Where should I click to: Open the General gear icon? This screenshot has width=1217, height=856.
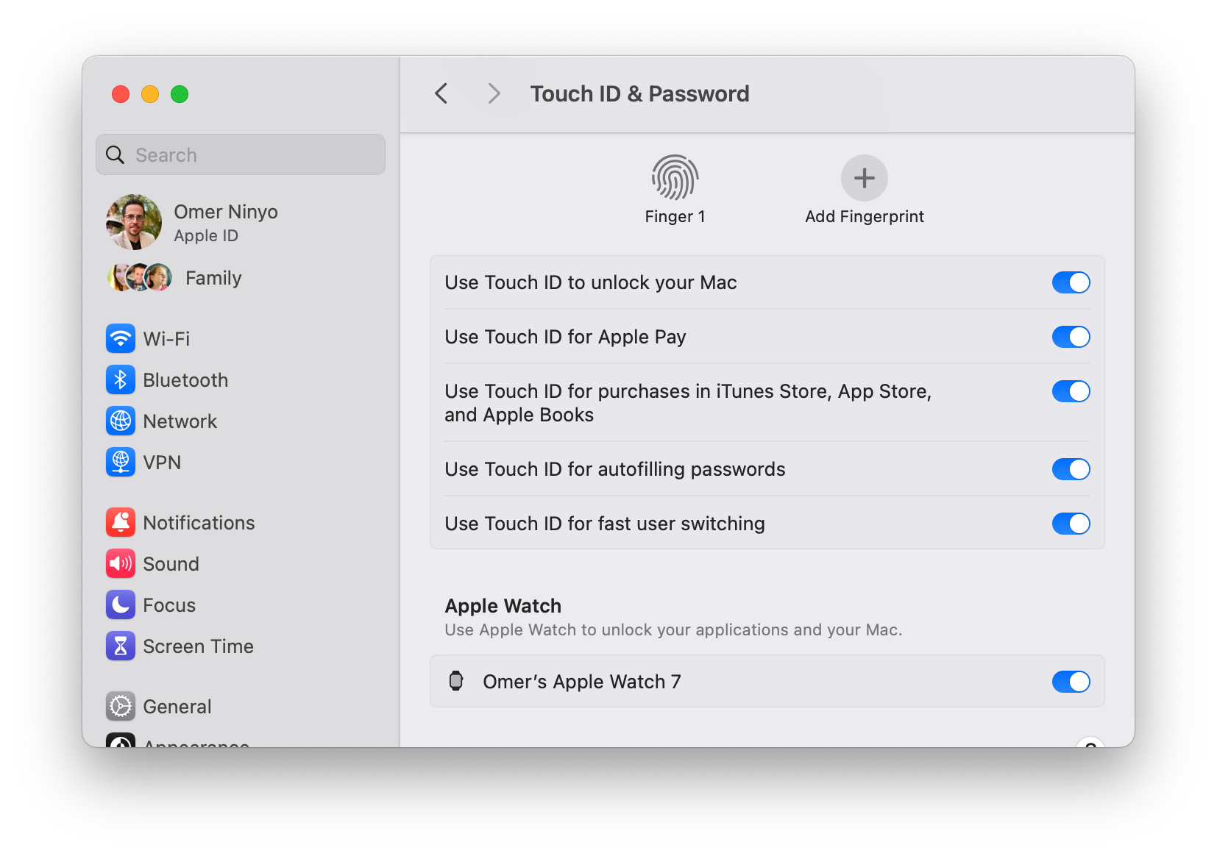121,706
